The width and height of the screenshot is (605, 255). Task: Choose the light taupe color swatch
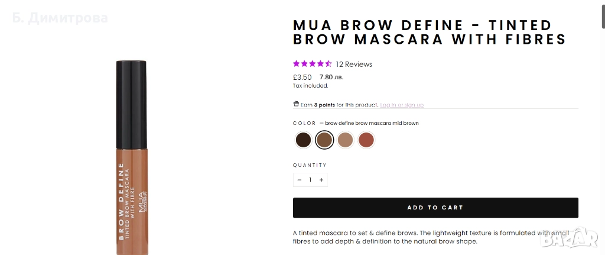345,140
